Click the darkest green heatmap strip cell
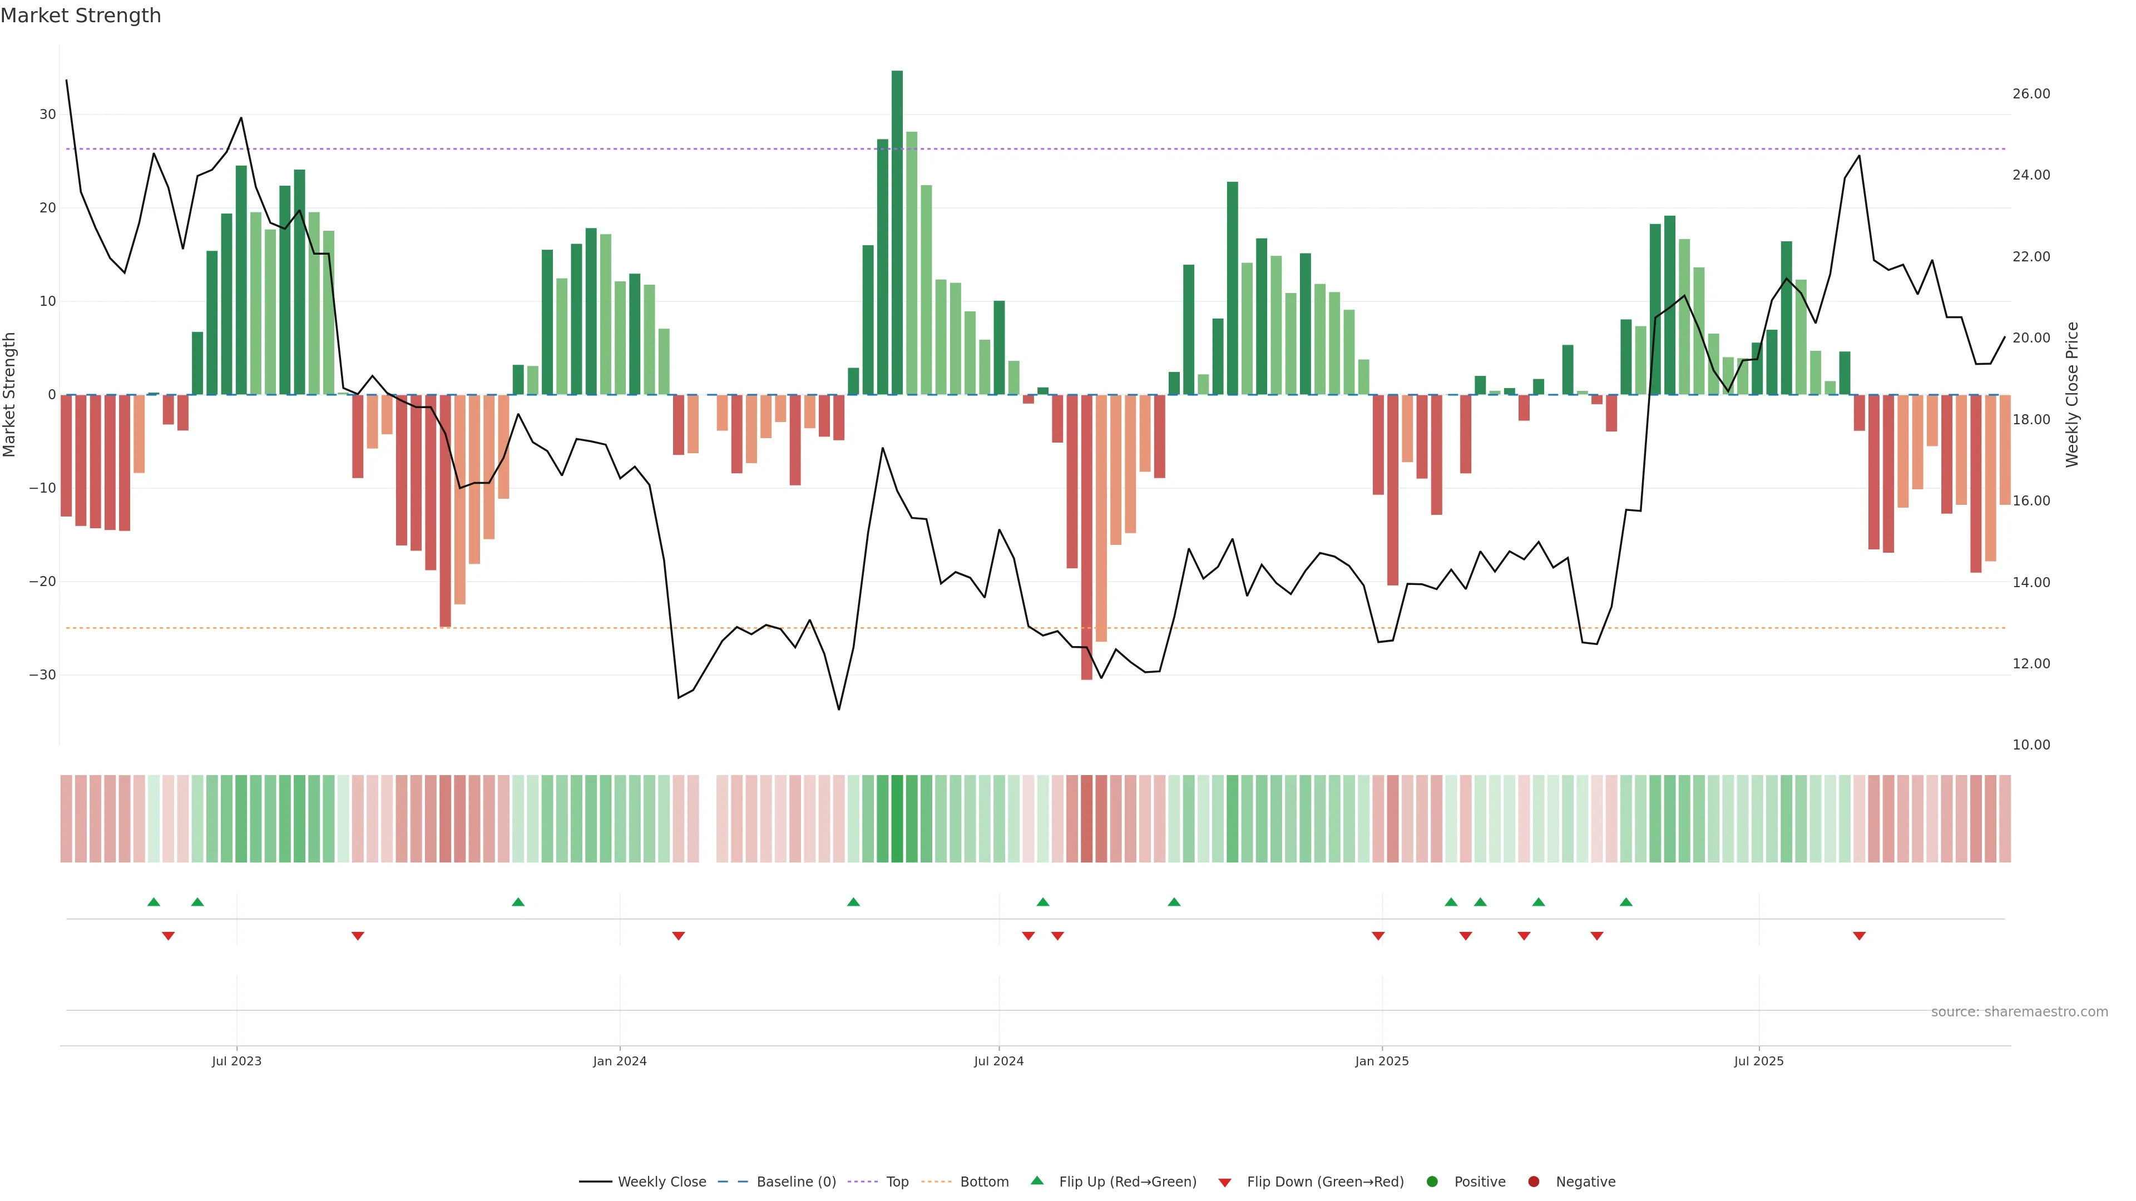 pos(897,818)
